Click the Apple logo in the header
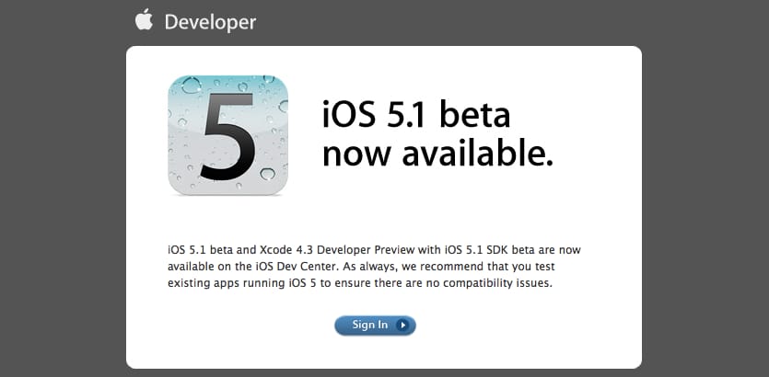Image resolution: width=769 pixels, height=377 pixels. [x=145, y=20]
